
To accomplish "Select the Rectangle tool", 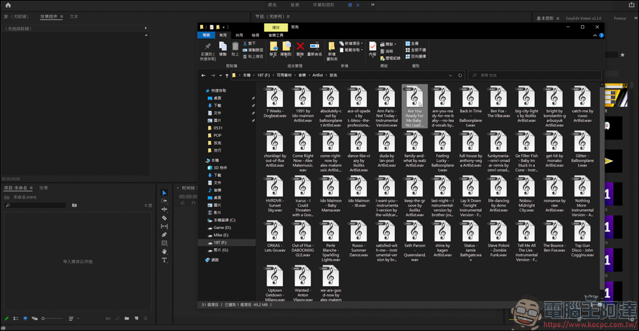I will click(x=164, y=243).
